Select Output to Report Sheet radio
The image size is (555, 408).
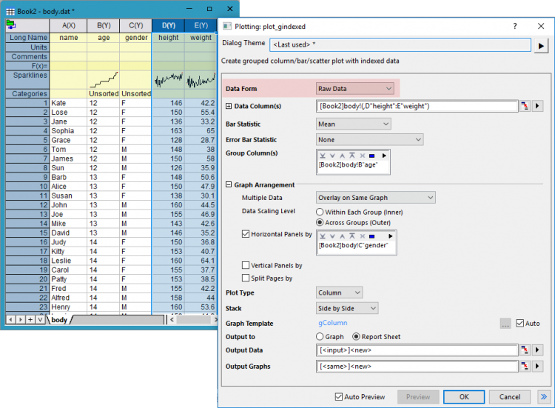tap(356, 336)
